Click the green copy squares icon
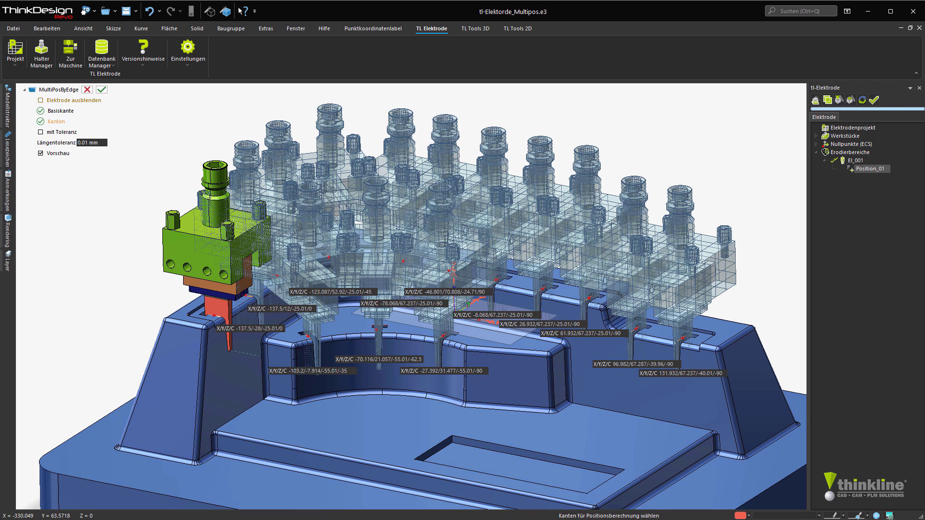Screen dimensions: 925x520 pos(827,100)
